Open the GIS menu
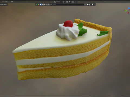The image size is (130, 97). pyautogui.click(x=12, y=2)
